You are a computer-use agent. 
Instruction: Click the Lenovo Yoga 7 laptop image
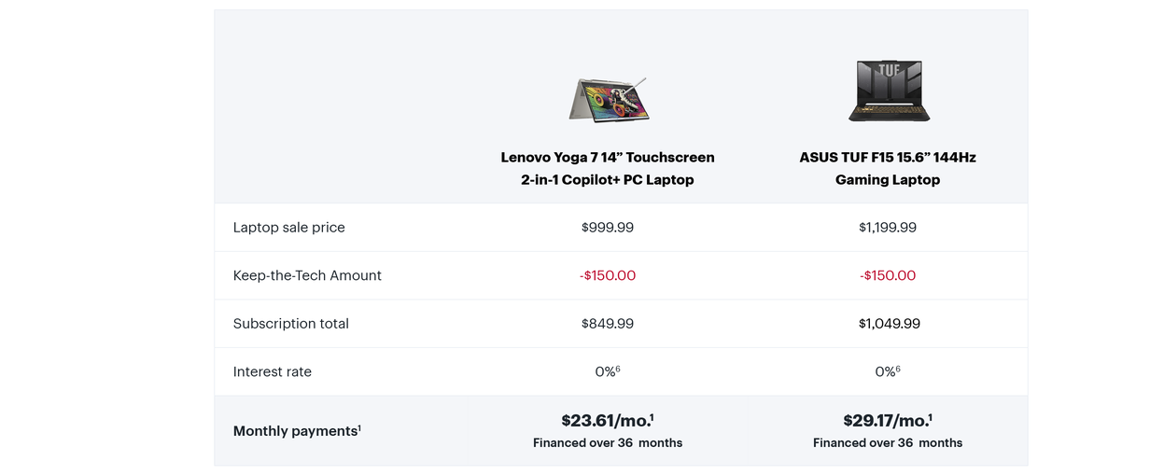tap(608, 99)
